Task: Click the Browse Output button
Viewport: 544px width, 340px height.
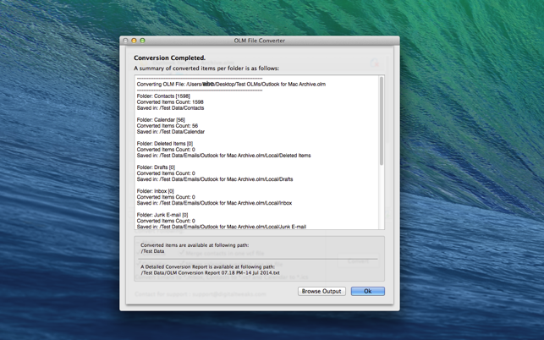Action: (x=321, y=291)
